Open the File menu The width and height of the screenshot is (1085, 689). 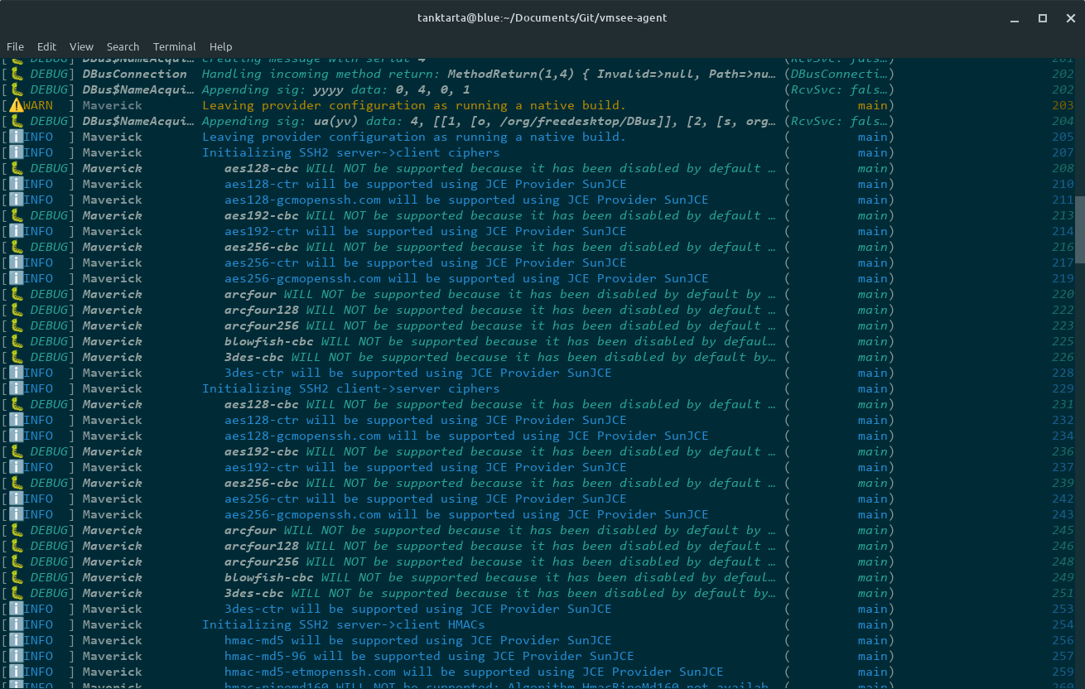click(15, 46)
